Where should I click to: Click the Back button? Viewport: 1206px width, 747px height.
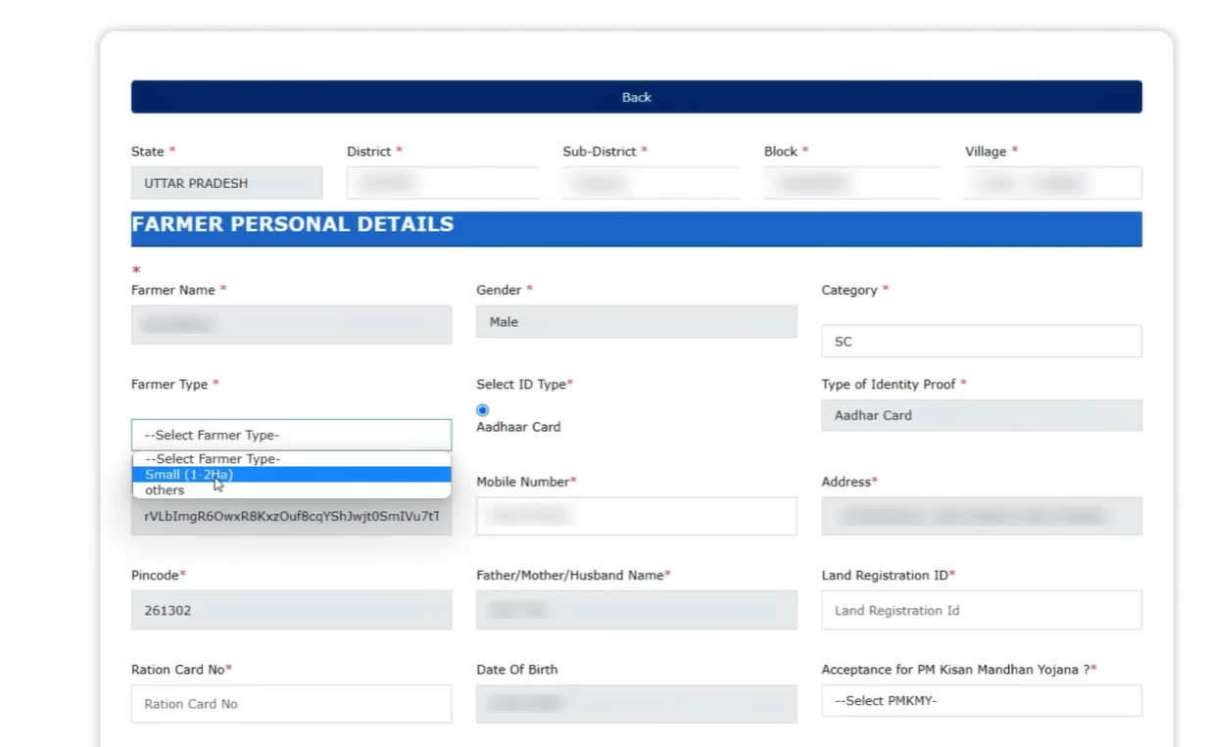pos(636,97)
